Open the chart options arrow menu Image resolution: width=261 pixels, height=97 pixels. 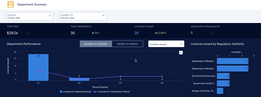coord(181,53)
